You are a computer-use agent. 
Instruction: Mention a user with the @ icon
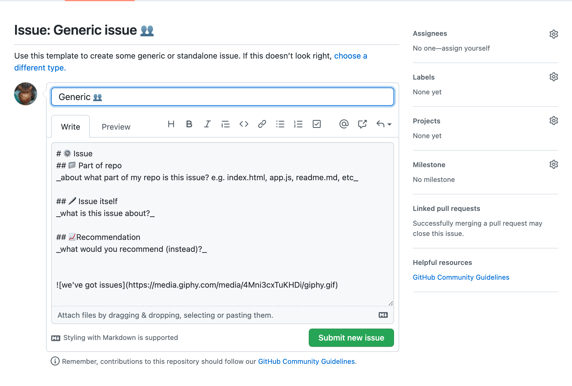tap(344, 124)
